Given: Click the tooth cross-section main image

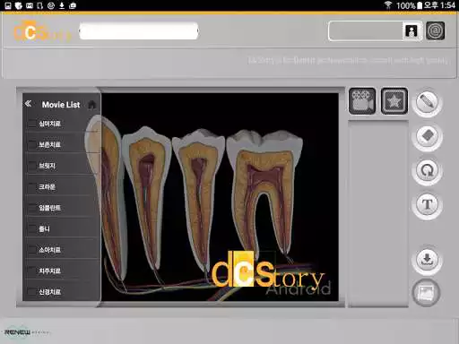Looking at the screenshot, I should (x=220, y=197).
